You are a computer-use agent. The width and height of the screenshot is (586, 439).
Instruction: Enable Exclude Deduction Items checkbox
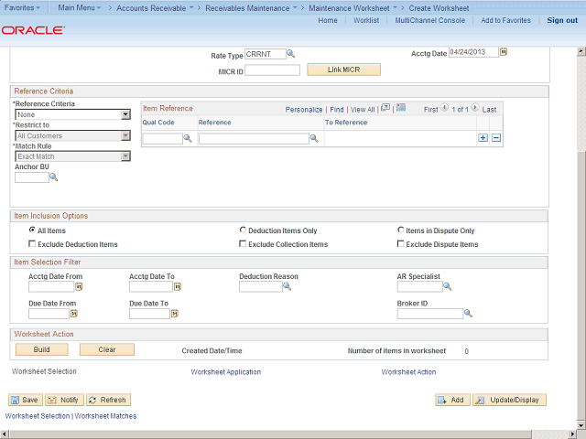(x=33, y=244)
